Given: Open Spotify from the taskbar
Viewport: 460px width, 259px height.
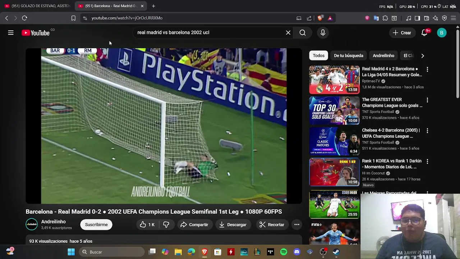Looking at the screenshot, I should click(x=284, y=252).
